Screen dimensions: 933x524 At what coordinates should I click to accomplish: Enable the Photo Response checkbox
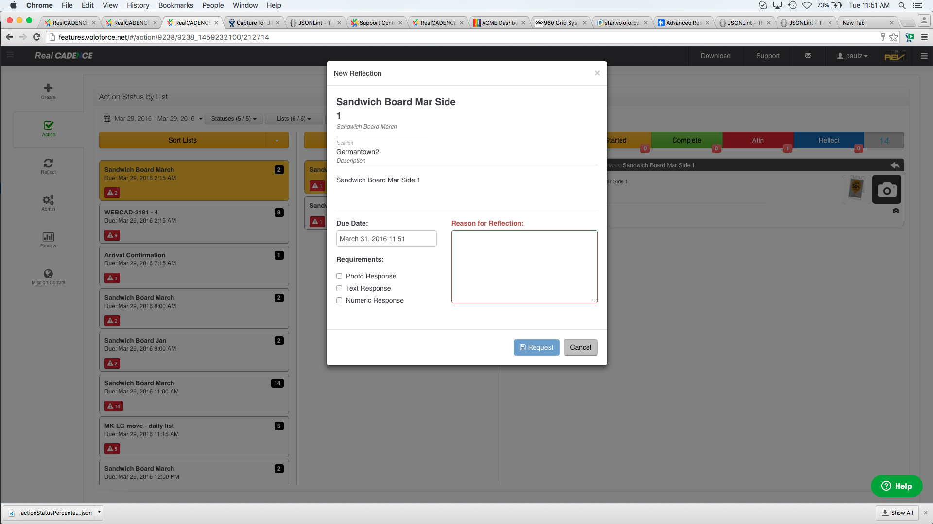click(x=339, y=276)
